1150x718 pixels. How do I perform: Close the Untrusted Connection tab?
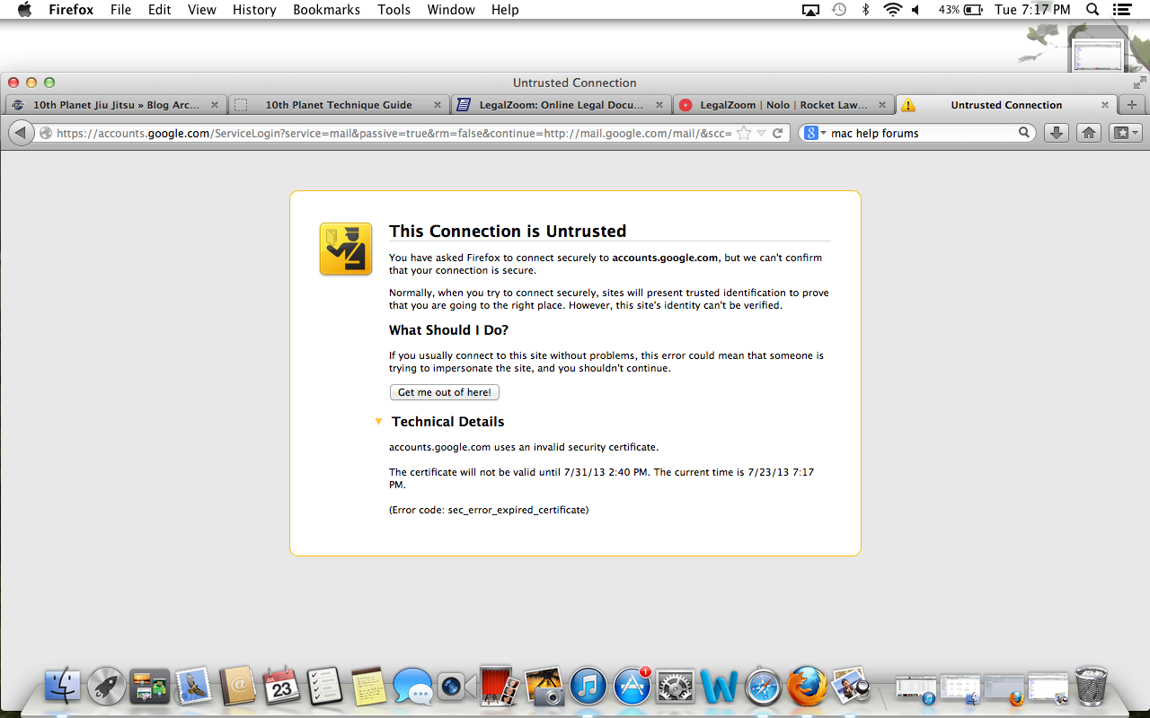[x=1105, y=105]
